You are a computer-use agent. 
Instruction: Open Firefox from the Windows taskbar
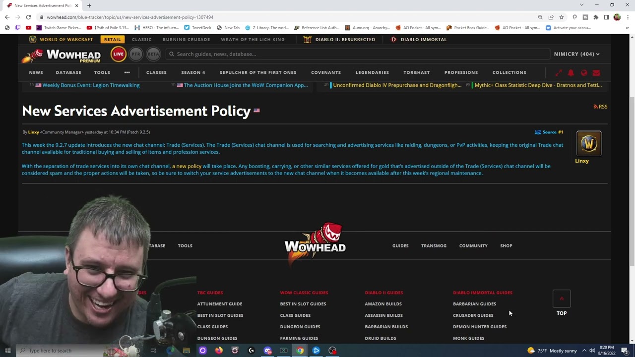(x=219, y=351)
